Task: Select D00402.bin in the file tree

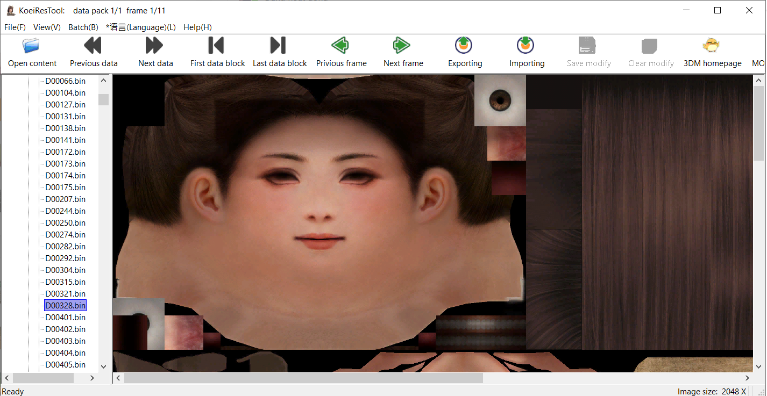Action: (x=65, y=329)
